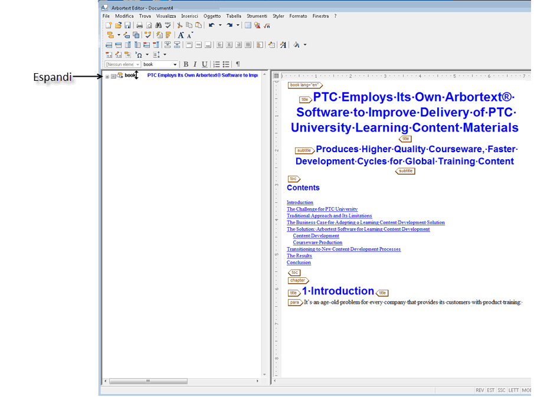Open the Trova menu
This screenshot has width=534, height=397.
145,16
